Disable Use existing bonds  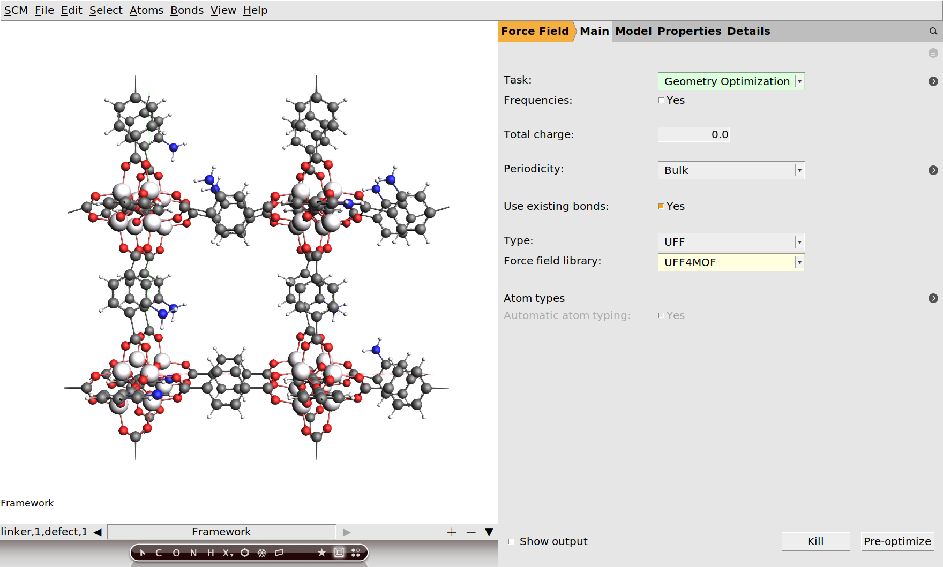point(661,206)
